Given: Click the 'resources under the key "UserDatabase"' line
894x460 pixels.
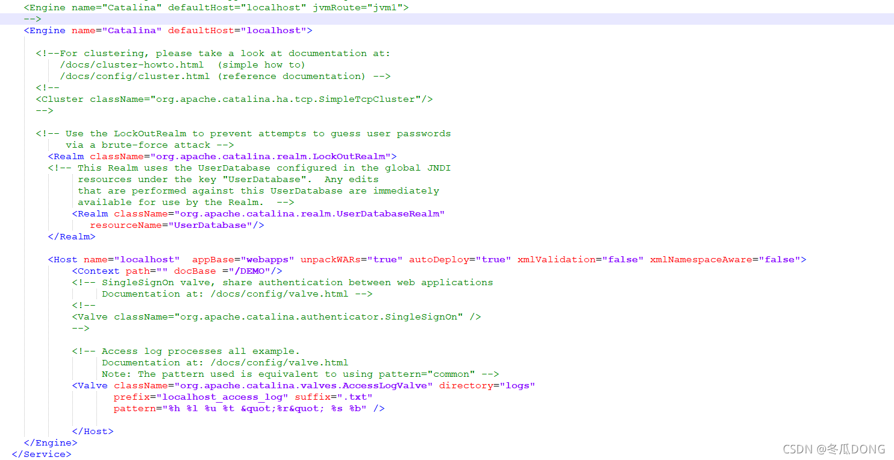Looking at the screenshot, I should [x=228, y=179].
